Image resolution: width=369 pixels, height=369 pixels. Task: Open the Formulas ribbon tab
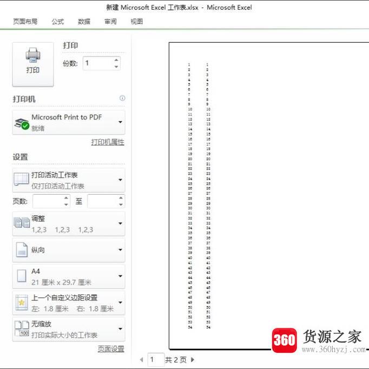coord(58,22)
